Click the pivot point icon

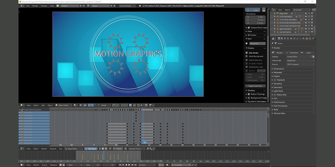click(81, 105)
